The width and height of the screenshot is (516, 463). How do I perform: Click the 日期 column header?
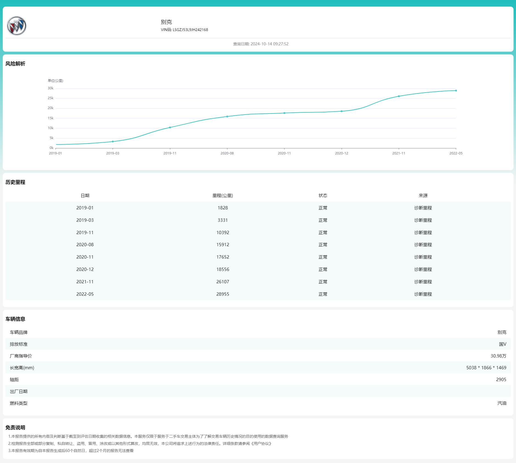(85, 195)
